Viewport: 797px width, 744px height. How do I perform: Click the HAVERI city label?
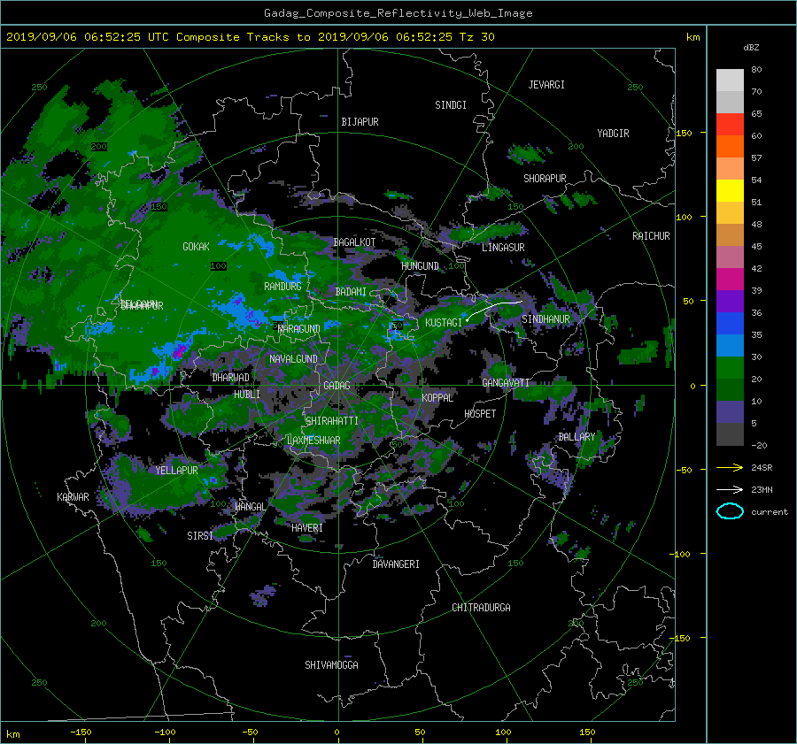pos(307,528)
